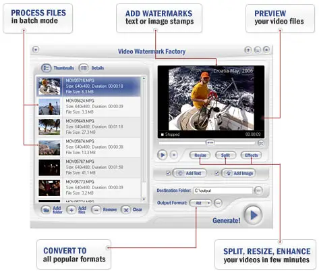
Task: Click palm tree thumbnail of MOV05649.MPG
Action: [49, 127]
